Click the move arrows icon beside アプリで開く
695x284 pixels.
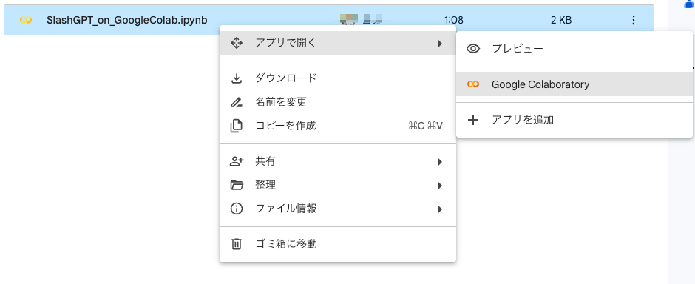click(237, 43)
